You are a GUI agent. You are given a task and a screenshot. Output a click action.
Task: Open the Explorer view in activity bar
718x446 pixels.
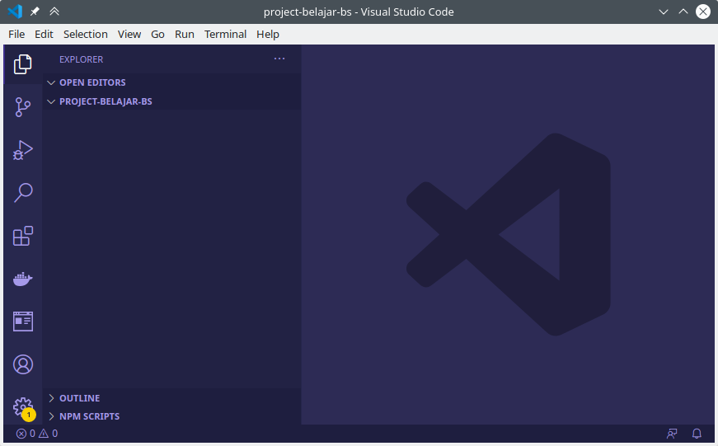coord(22,64)
